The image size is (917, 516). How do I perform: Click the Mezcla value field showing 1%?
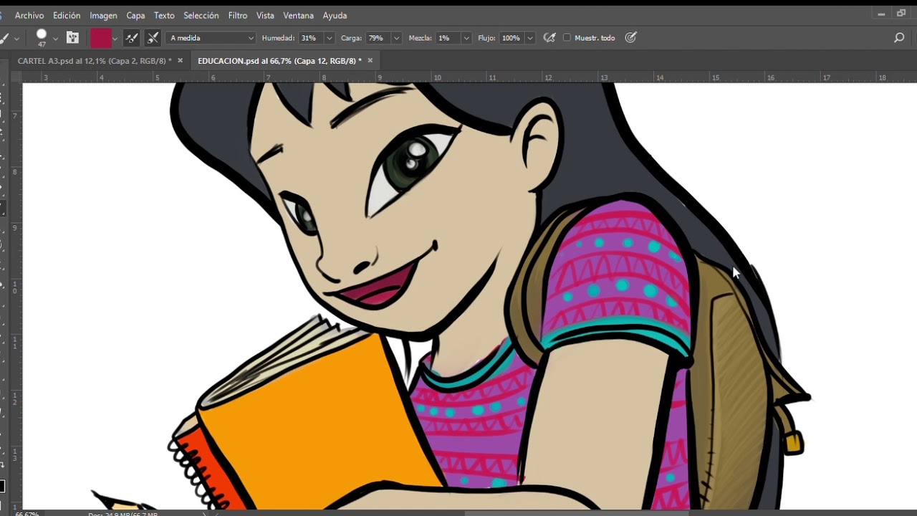click(x=447, y=38)
